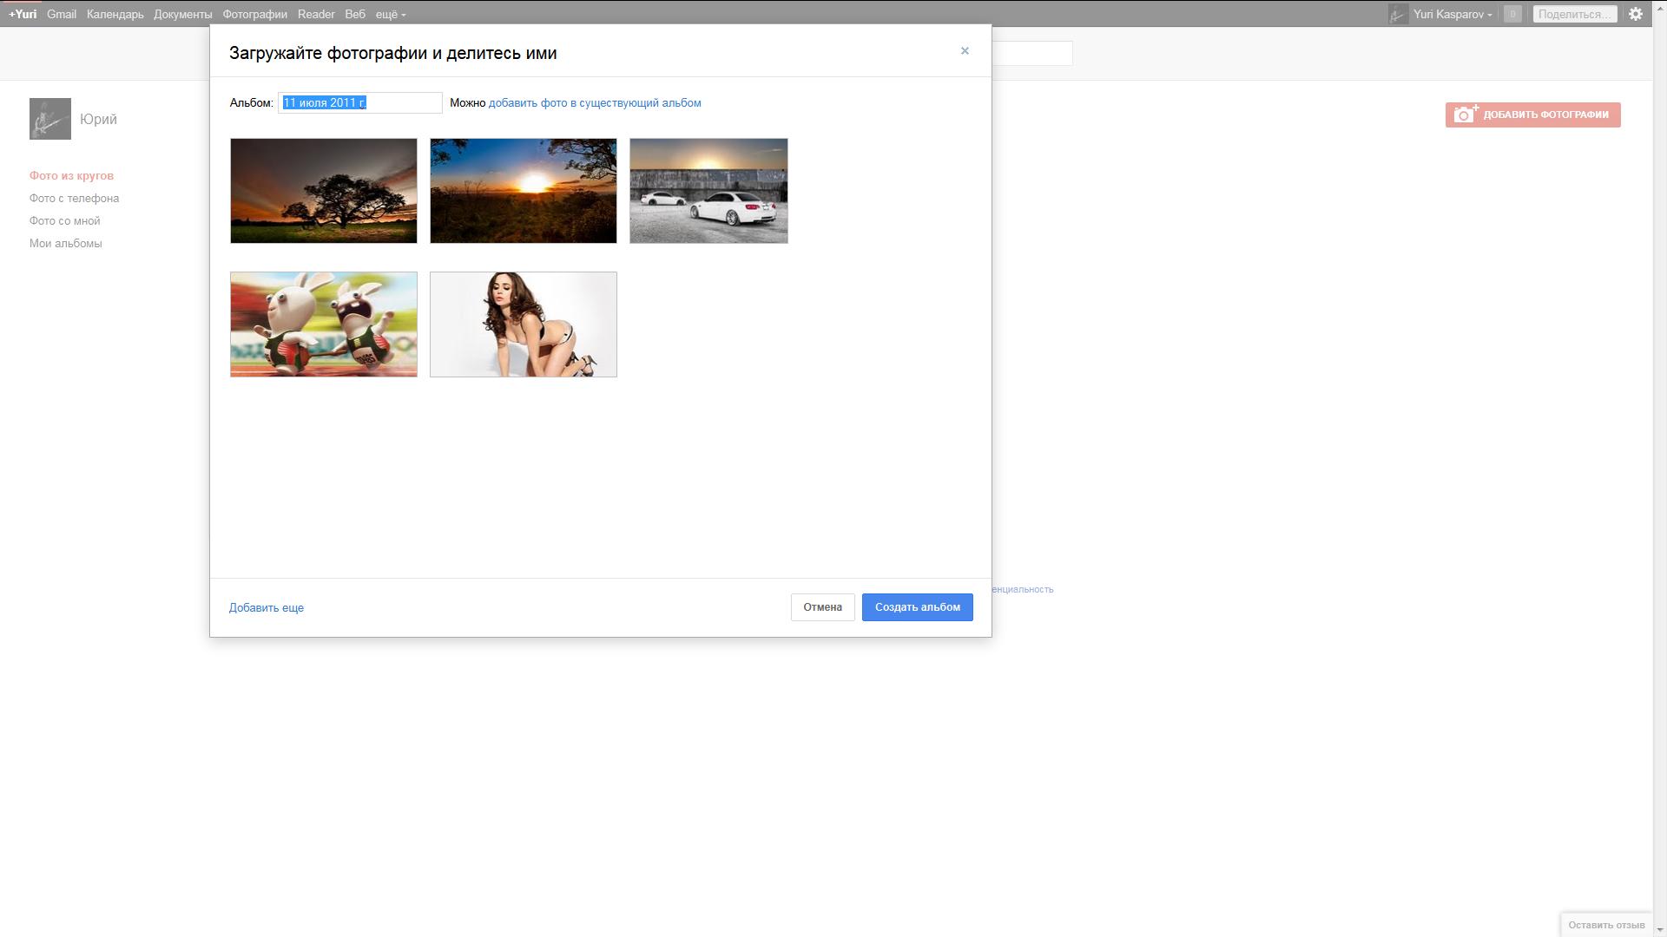1667x937 pixels.
Task: Select the lone tree sunset thumbnail
Action: click(324, 191)
